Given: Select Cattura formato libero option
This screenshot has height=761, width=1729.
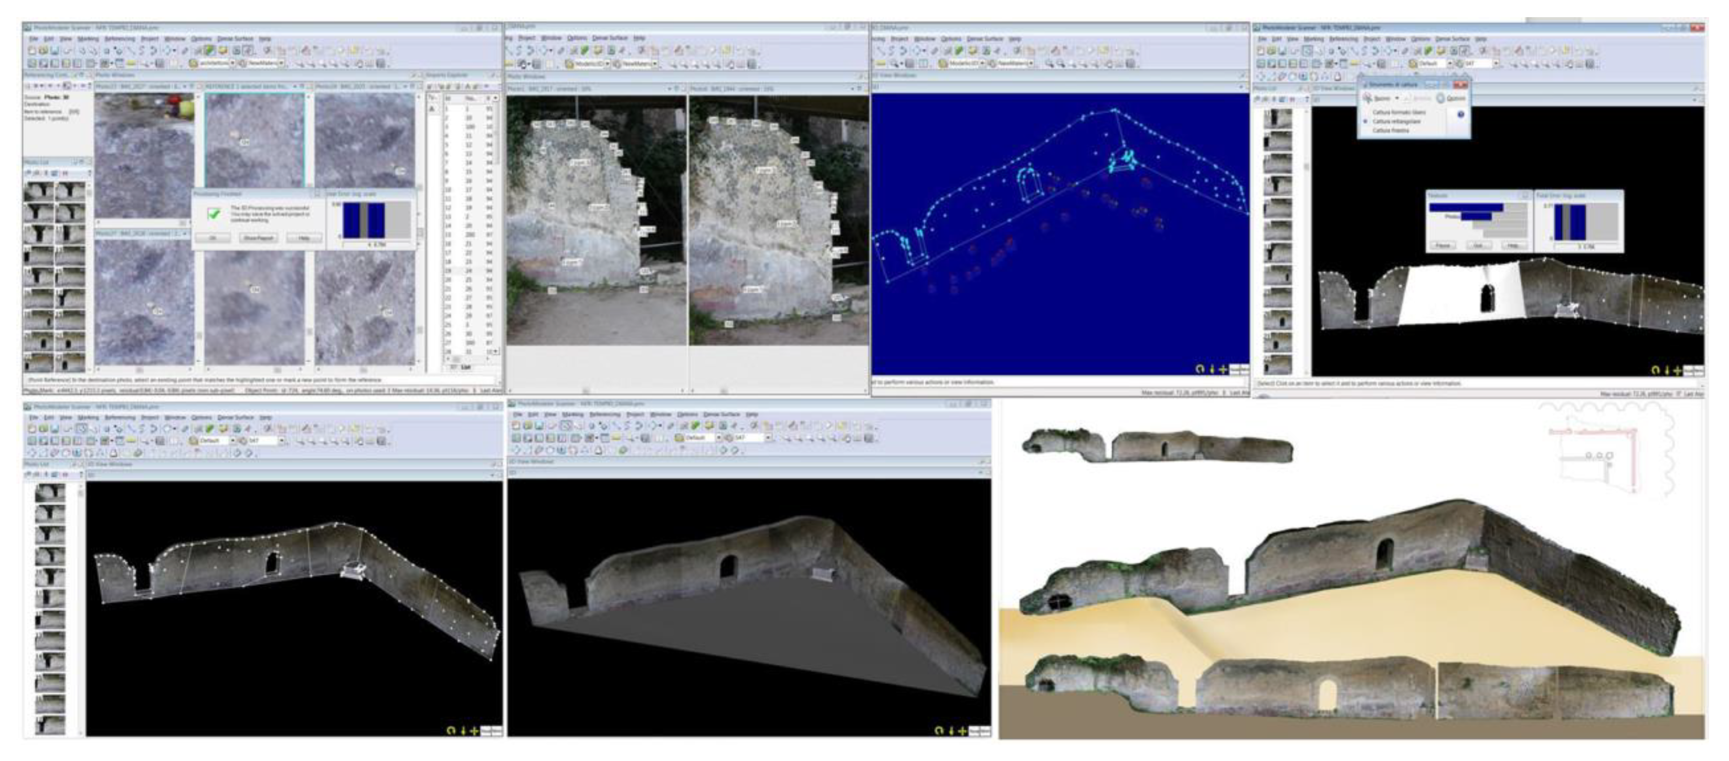Looking at the screenshot, I should (1398, 113).
